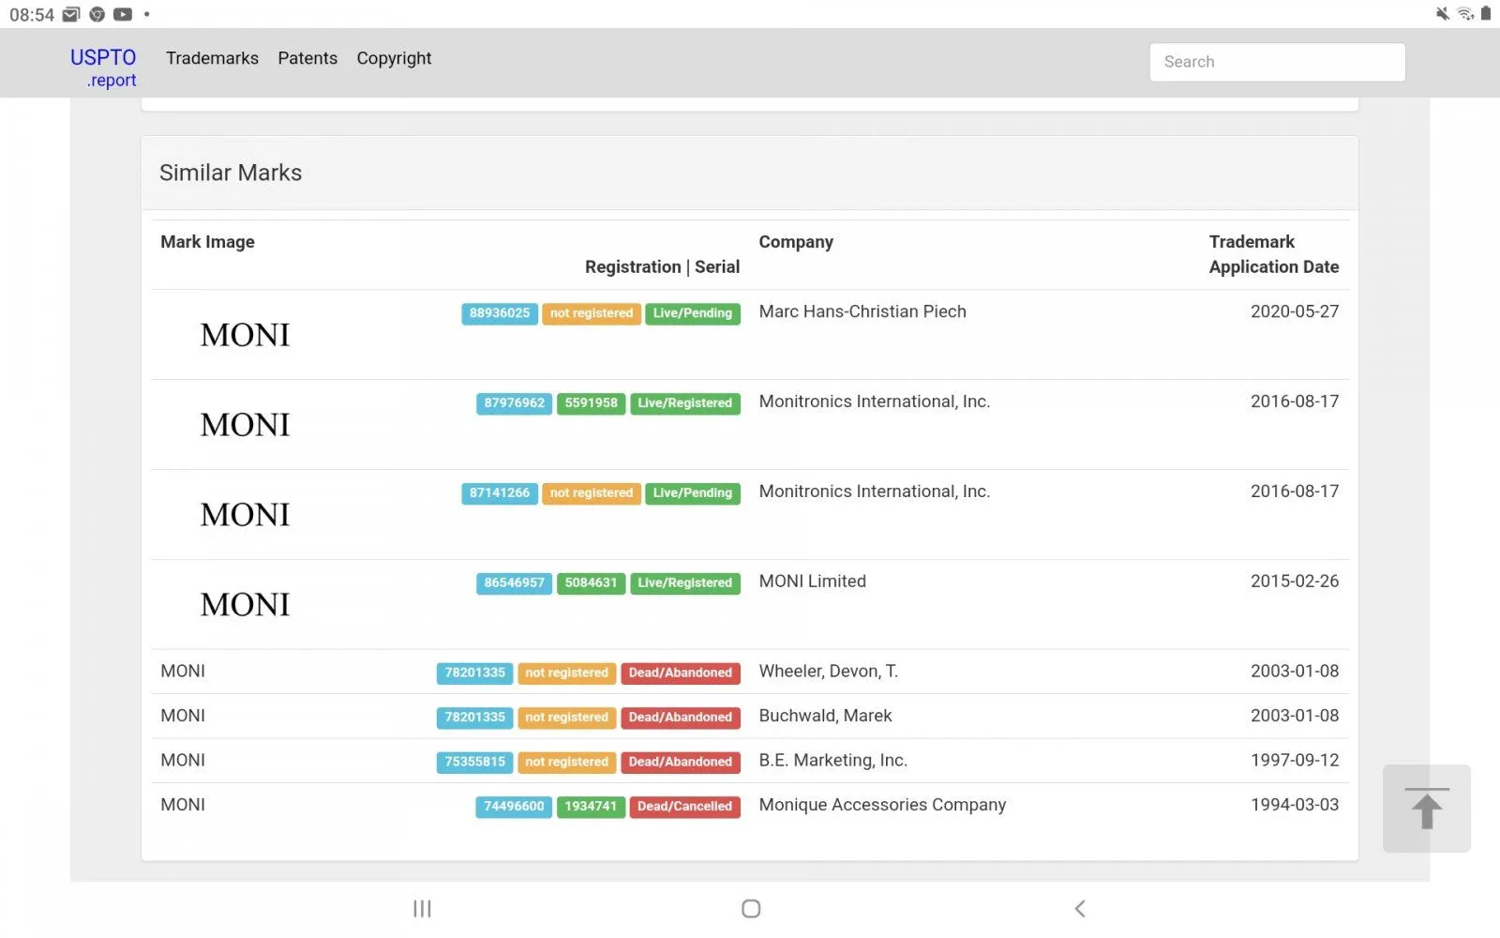Open company Marc Hans-Christian Piech
Viewport: 1500px width, 938px height.
click(862, 311)
